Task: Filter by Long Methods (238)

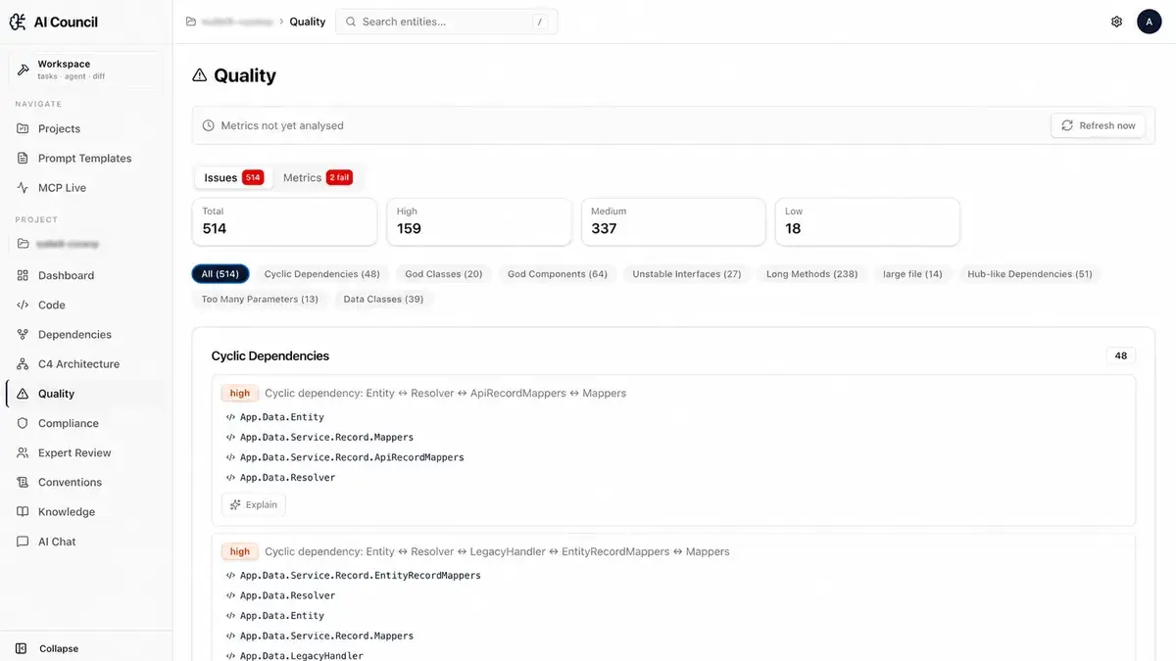Action: click(x=812, y=274)
